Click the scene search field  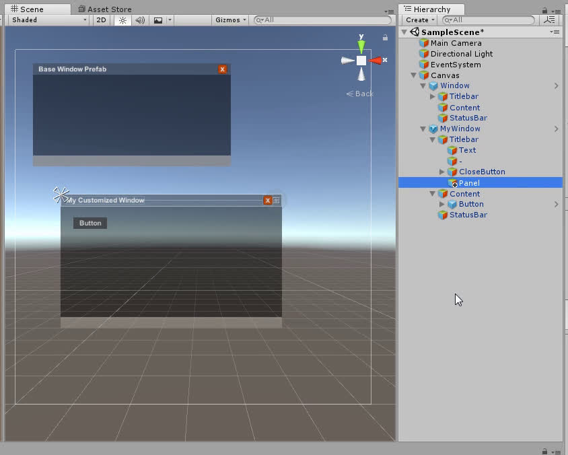(323, 20)
